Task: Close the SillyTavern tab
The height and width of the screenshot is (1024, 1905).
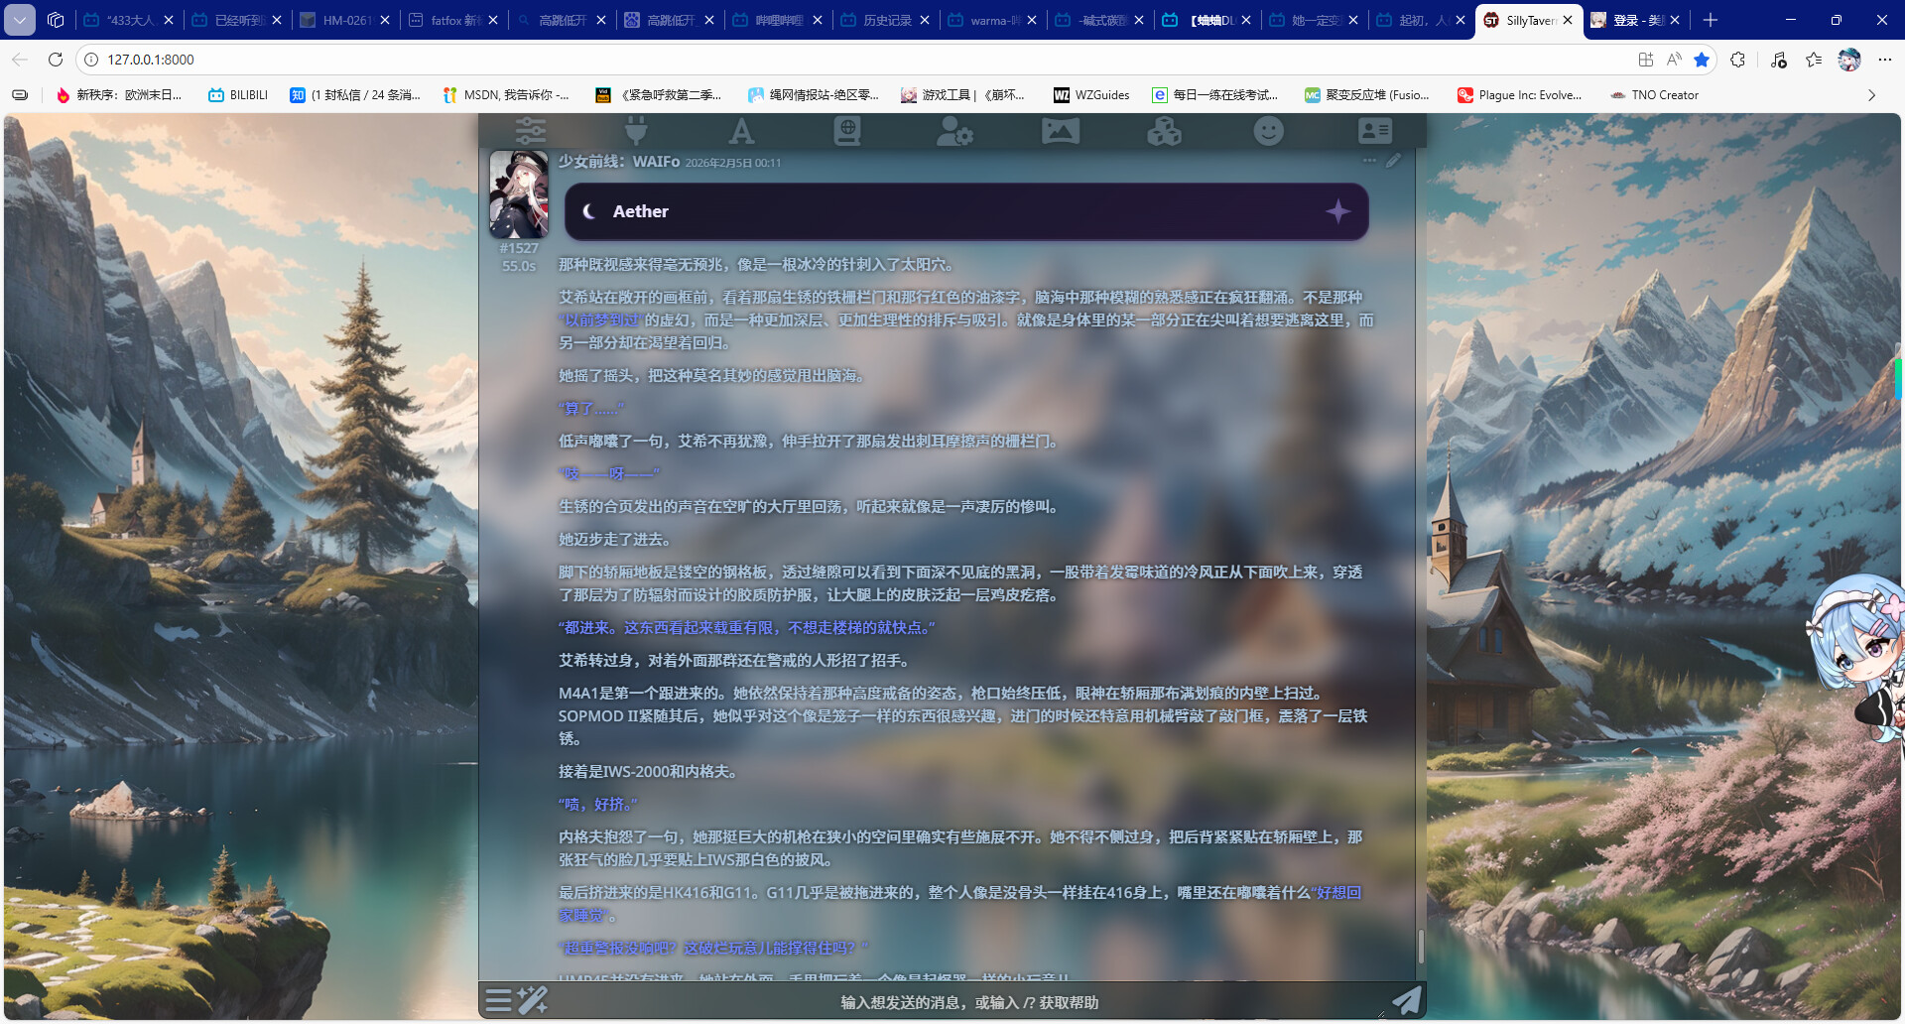Action: 1567,20
